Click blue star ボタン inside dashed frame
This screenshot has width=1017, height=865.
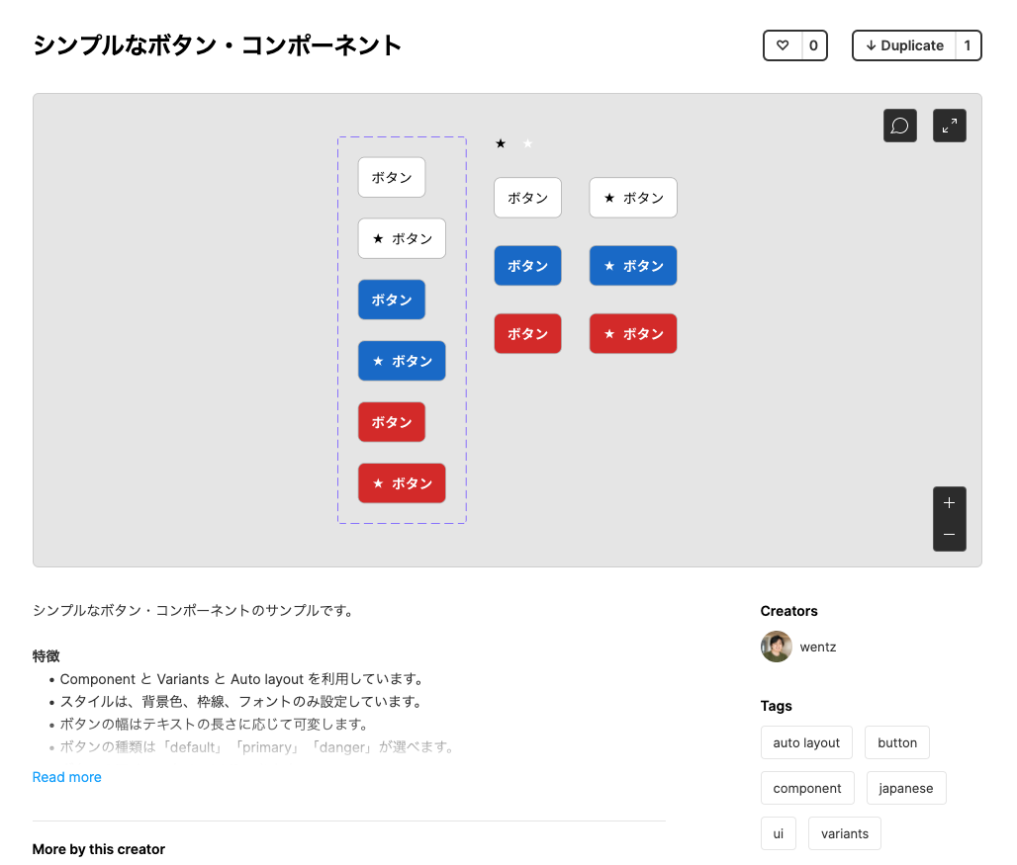(x=402, y=361)
